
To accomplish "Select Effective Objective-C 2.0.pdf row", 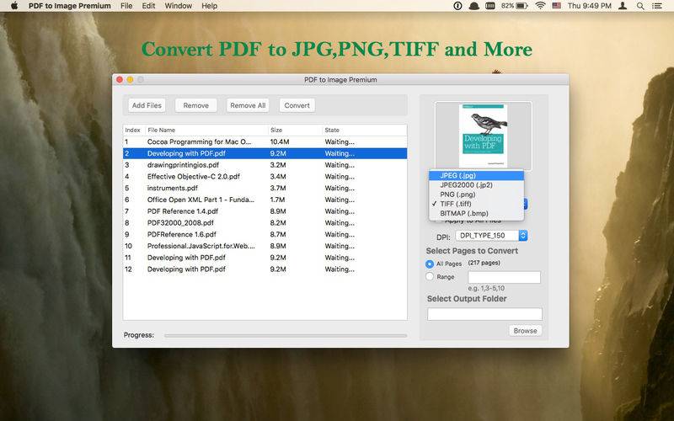I will pos(265,177).
